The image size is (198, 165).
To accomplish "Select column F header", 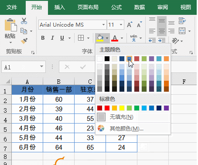I will click(x=184, y=82).
